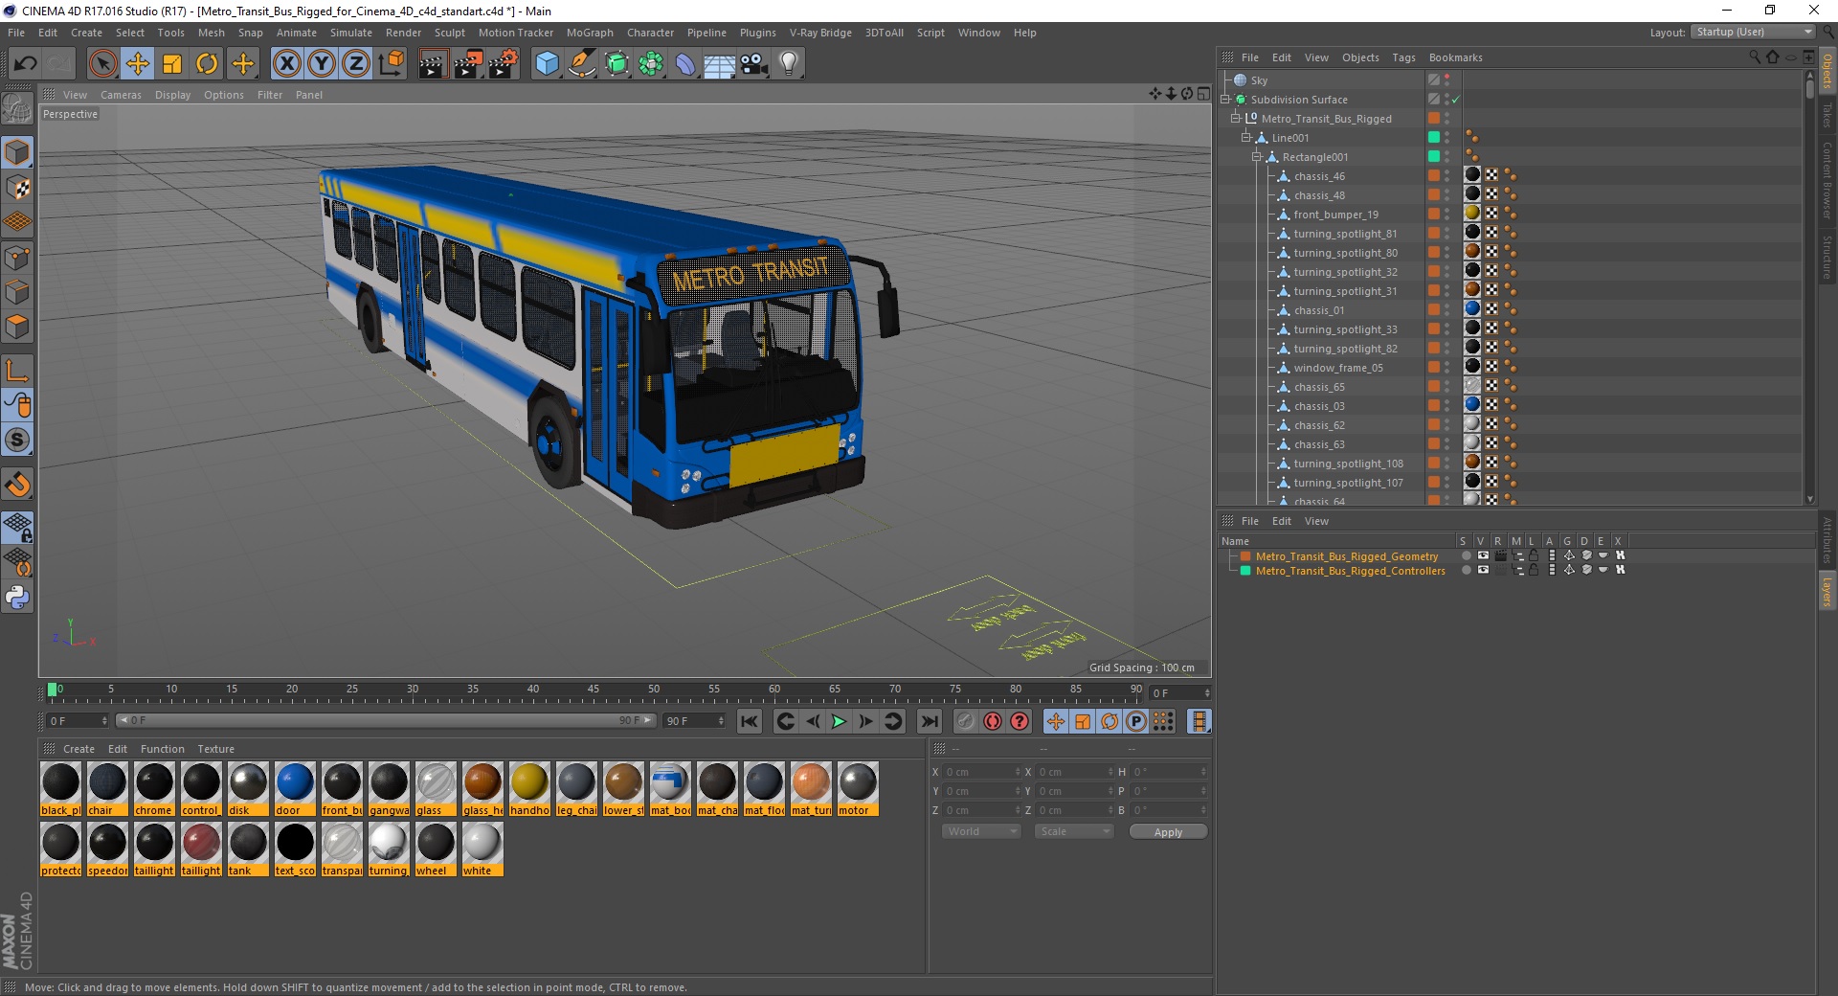This screenshot has width=1838, height=996.
Task: Open viewport Cameras menu
Action: tap(121, 95)
